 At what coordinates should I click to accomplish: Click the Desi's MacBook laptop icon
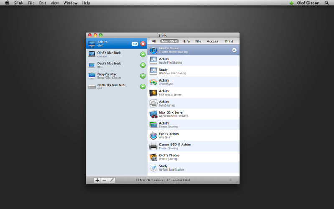(x=91, y=65)
